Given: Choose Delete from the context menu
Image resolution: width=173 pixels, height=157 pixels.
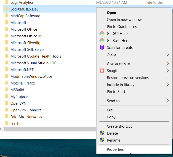Looking at the screenshot, I should [x=134, y=133].
